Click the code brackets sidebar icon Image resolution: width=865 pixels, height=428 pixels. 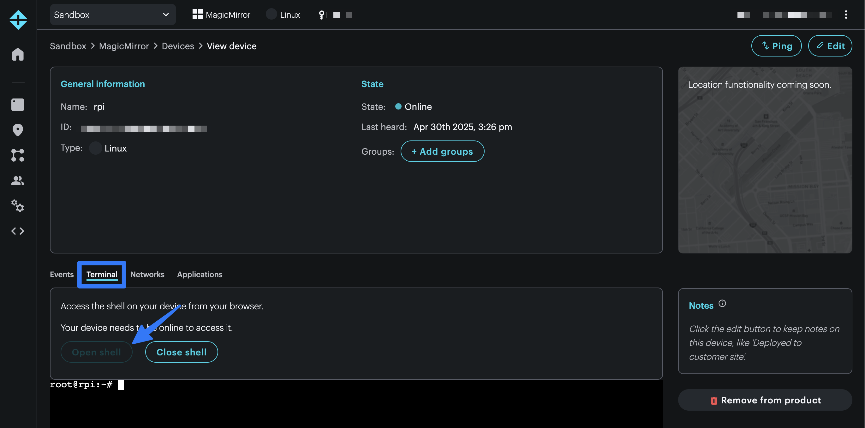[18, 231]
